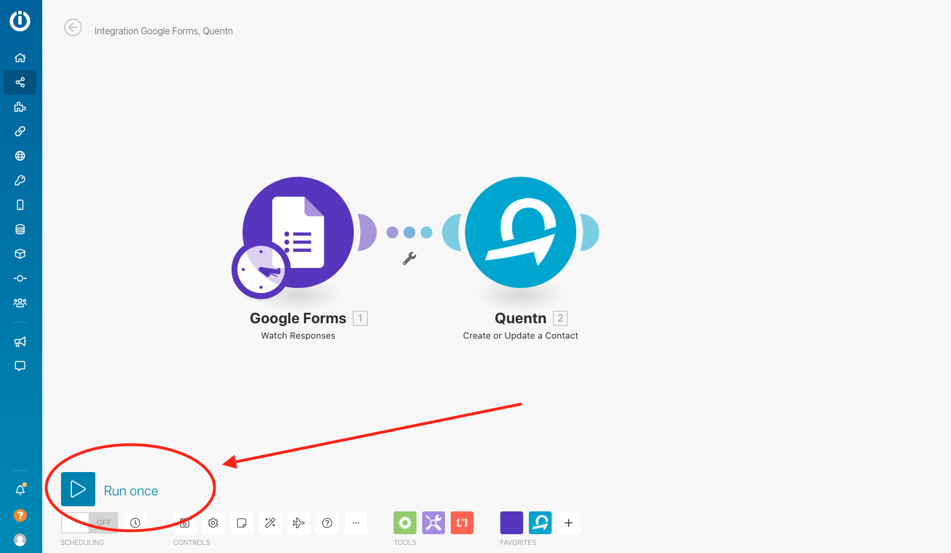Open the red Text parser brackets tool
This screenshot has width=951, height=553.
pyautogui.click(x=462, y=523)
